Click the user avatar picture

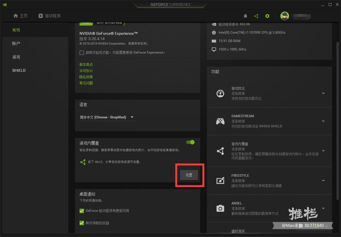(285, 16)
